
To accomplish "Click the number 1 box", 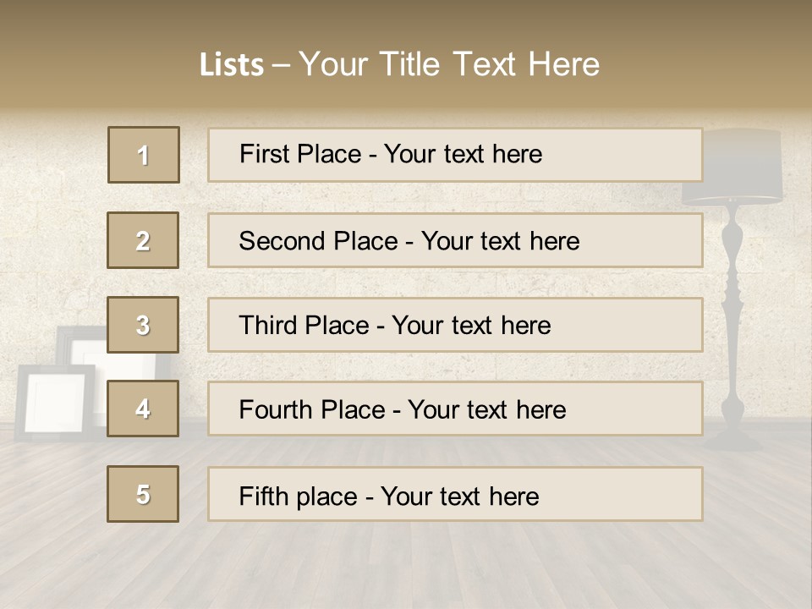I will click(144, 155).
